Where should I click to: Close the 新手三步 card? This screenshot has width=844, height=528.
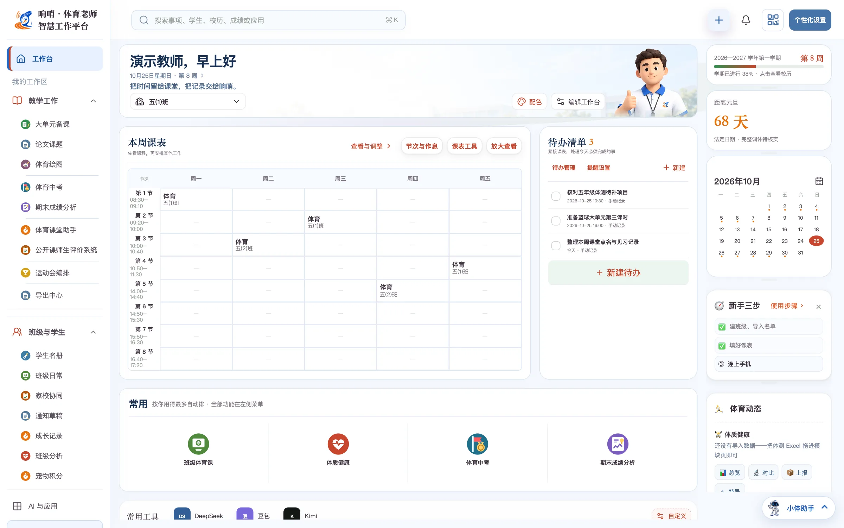(818, 307)
